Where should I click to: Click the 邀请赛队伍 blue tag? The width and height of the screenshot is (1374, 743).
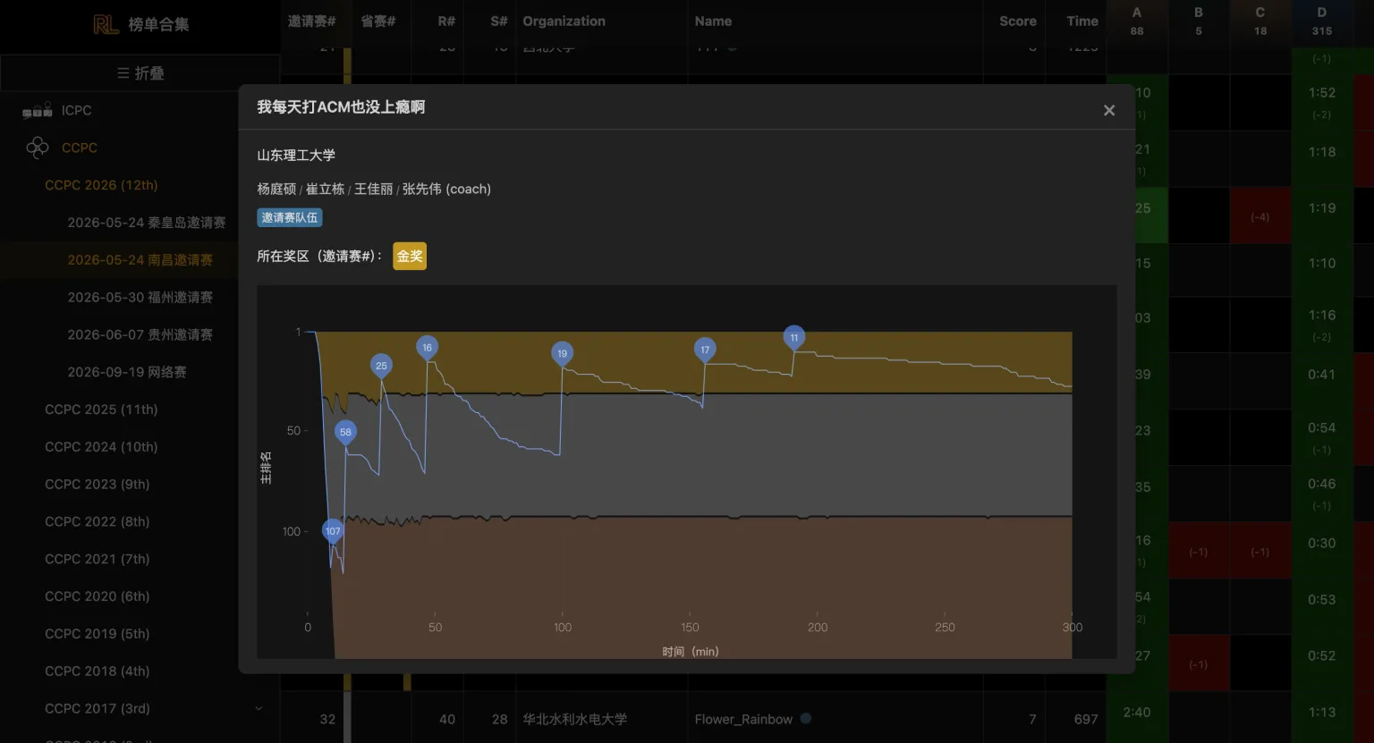pyautogui.click(x=290, y=217)
